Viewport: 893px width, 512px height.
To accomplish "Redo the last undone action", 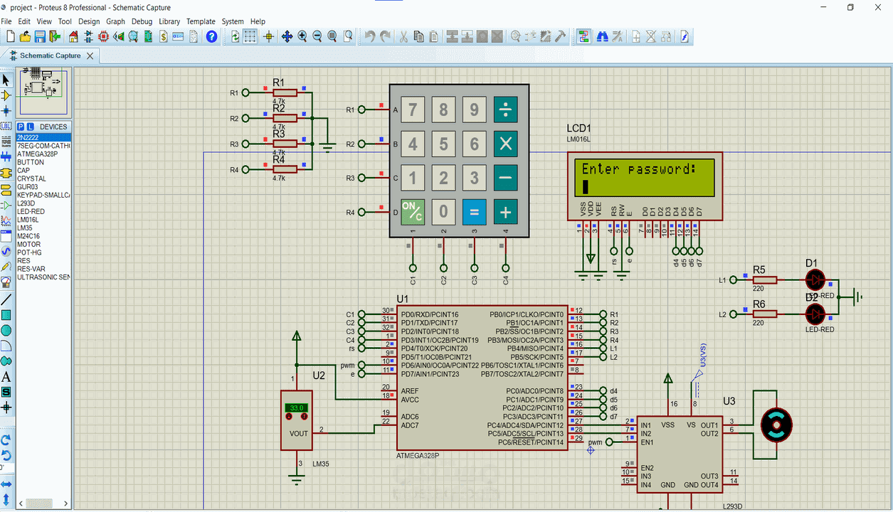I will 384,36.
